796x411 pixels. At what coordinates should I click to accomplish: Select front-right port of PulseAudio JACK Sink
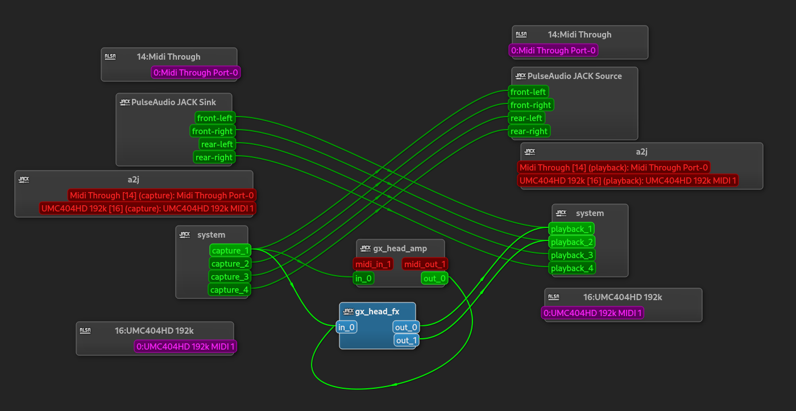click(212, 131)
